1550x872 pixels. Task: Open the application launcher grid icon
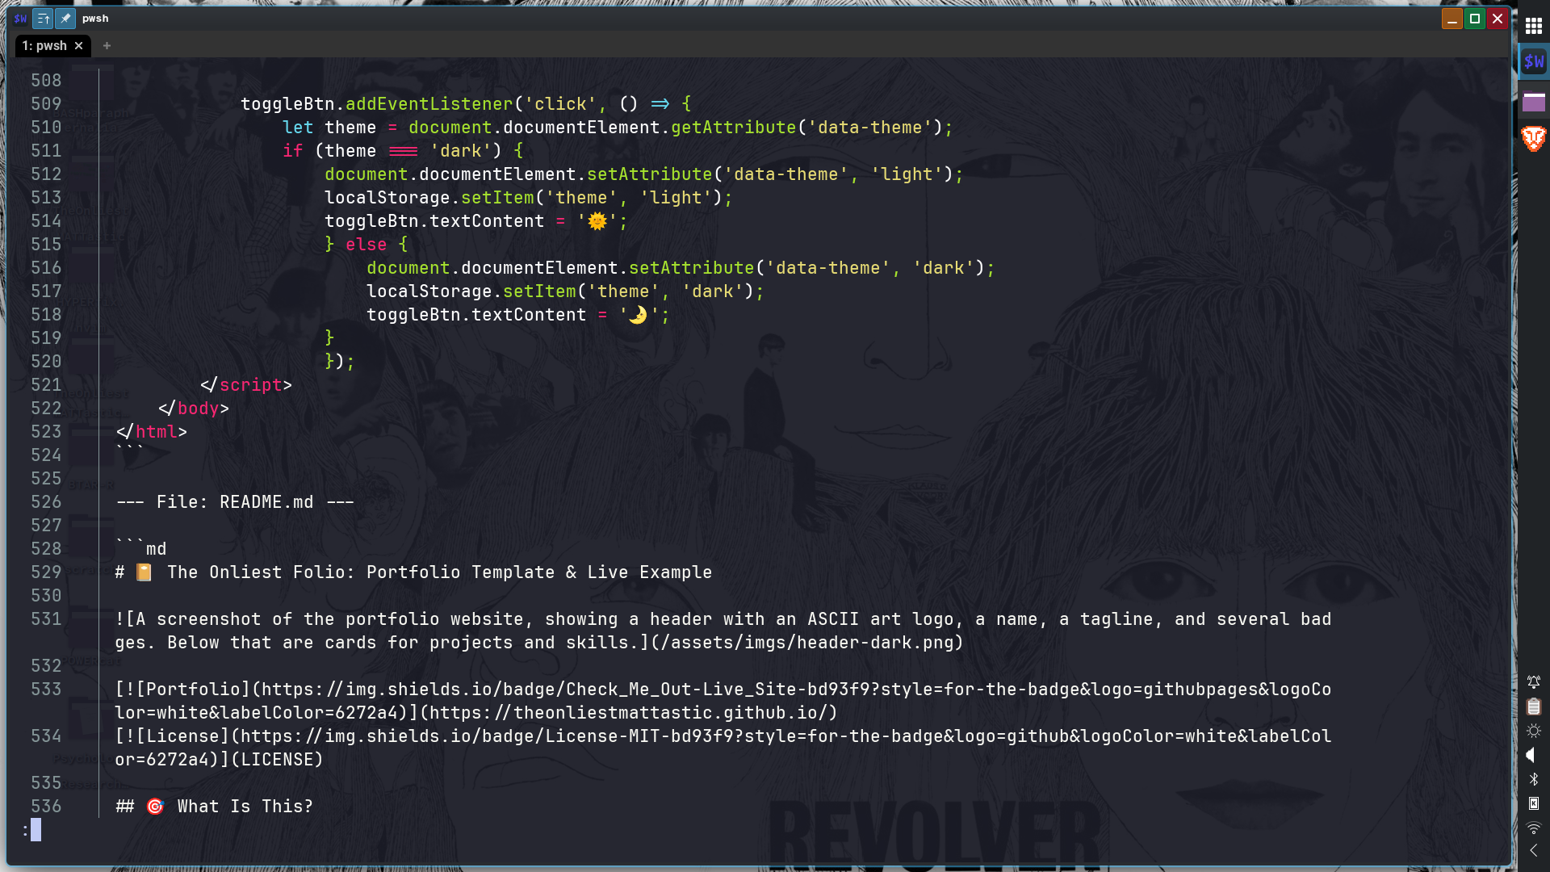(1533, 26)
